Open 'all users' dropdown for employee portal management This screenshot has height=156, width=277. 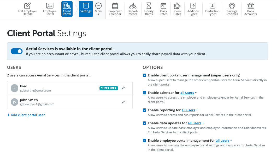click(224, 140)
